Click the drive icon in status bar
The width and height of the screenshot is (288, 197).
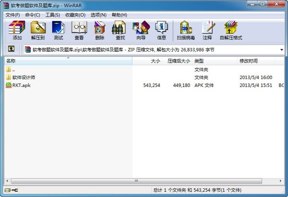pyautogui.click(x=8, y=190)
